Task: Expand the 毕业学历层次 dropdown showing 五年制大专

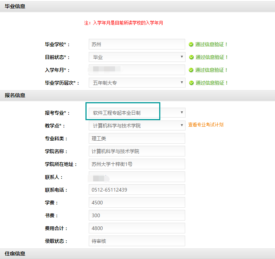Action: (137, 83)
